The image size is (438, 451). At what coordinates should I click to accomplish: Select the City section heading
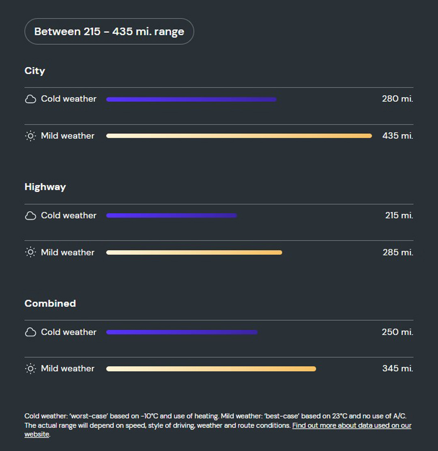click(35, 71)
